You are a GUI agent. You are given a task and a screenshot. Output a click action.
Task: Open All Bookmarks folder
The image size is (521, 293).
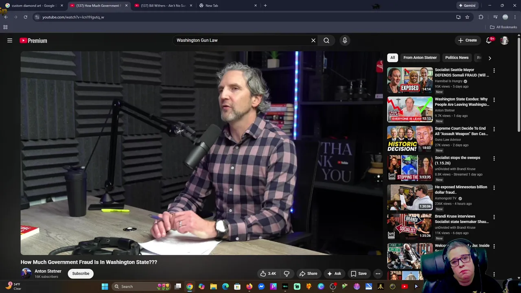click(503, 27)
